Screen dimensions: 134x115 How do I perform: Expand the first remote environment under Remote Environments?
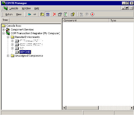(12, 41)
